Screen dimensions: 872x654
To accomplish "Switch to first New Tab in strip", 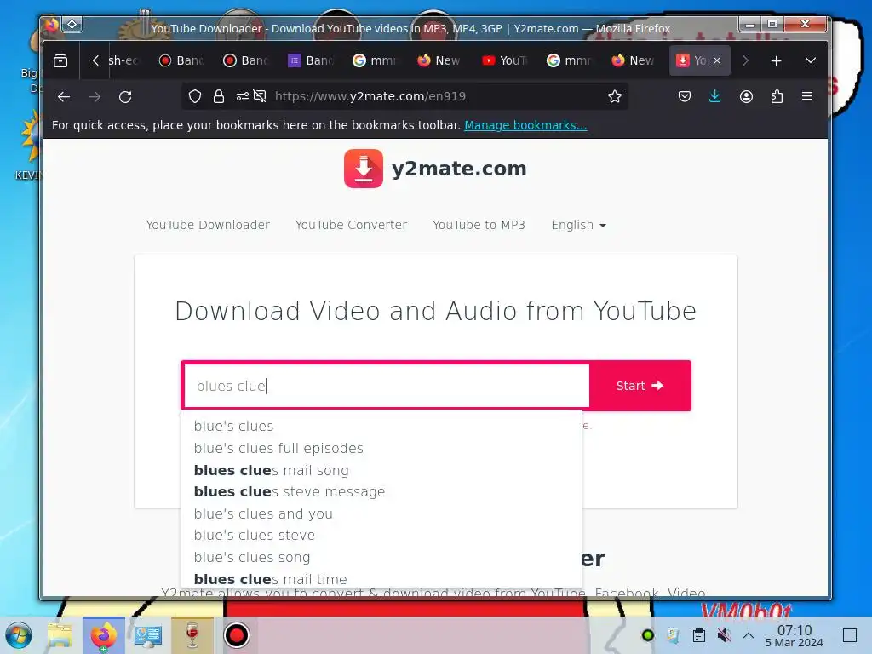I will click(439, 60).
